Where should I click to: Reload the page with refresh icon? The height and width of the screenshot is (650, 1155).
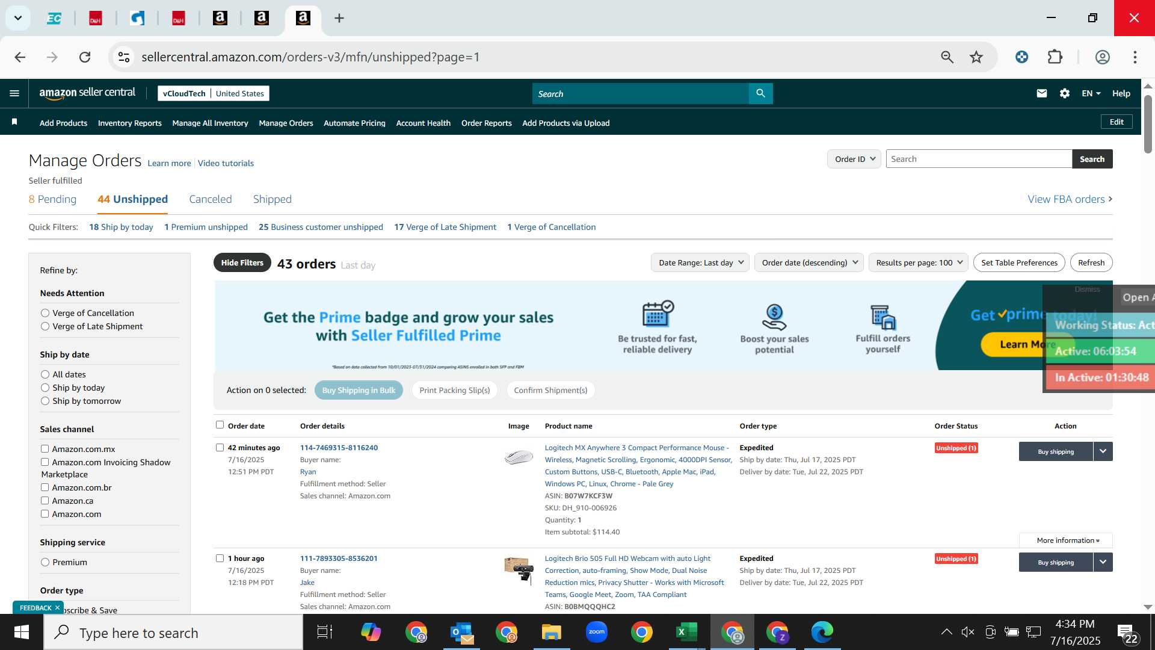click(85, 57)
